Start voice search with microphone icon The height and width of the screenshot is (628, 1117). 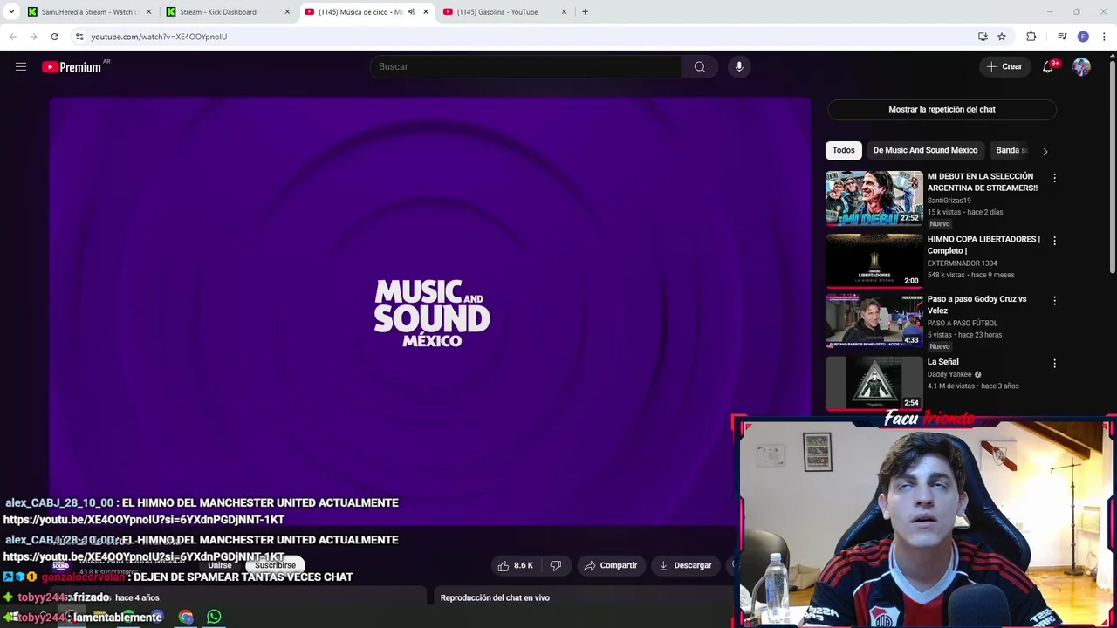pyautogui.click(x=739, y=66)
